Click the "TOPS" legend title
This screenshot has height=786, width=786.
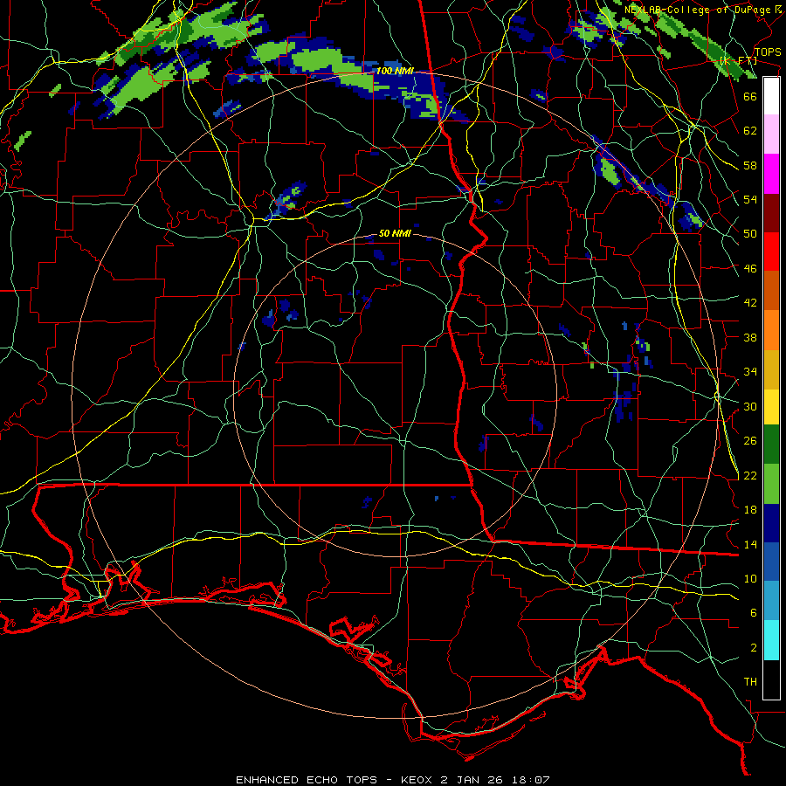[x=768, y=52]
